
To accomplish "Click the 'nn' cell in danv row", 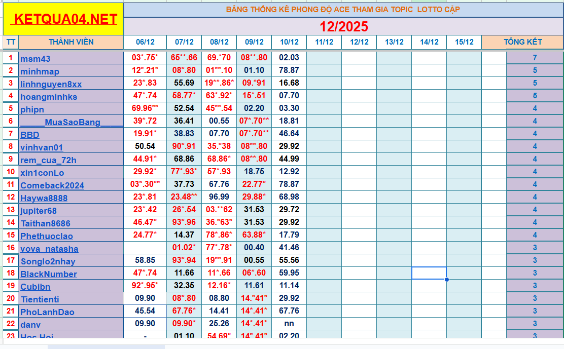I will (x=289, y=324).
